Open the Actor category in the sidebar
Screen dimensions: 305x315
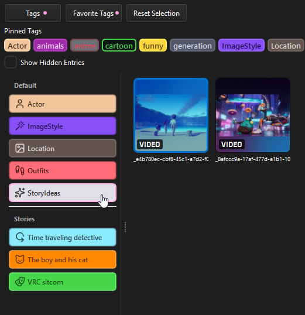[x=63, y=104]
